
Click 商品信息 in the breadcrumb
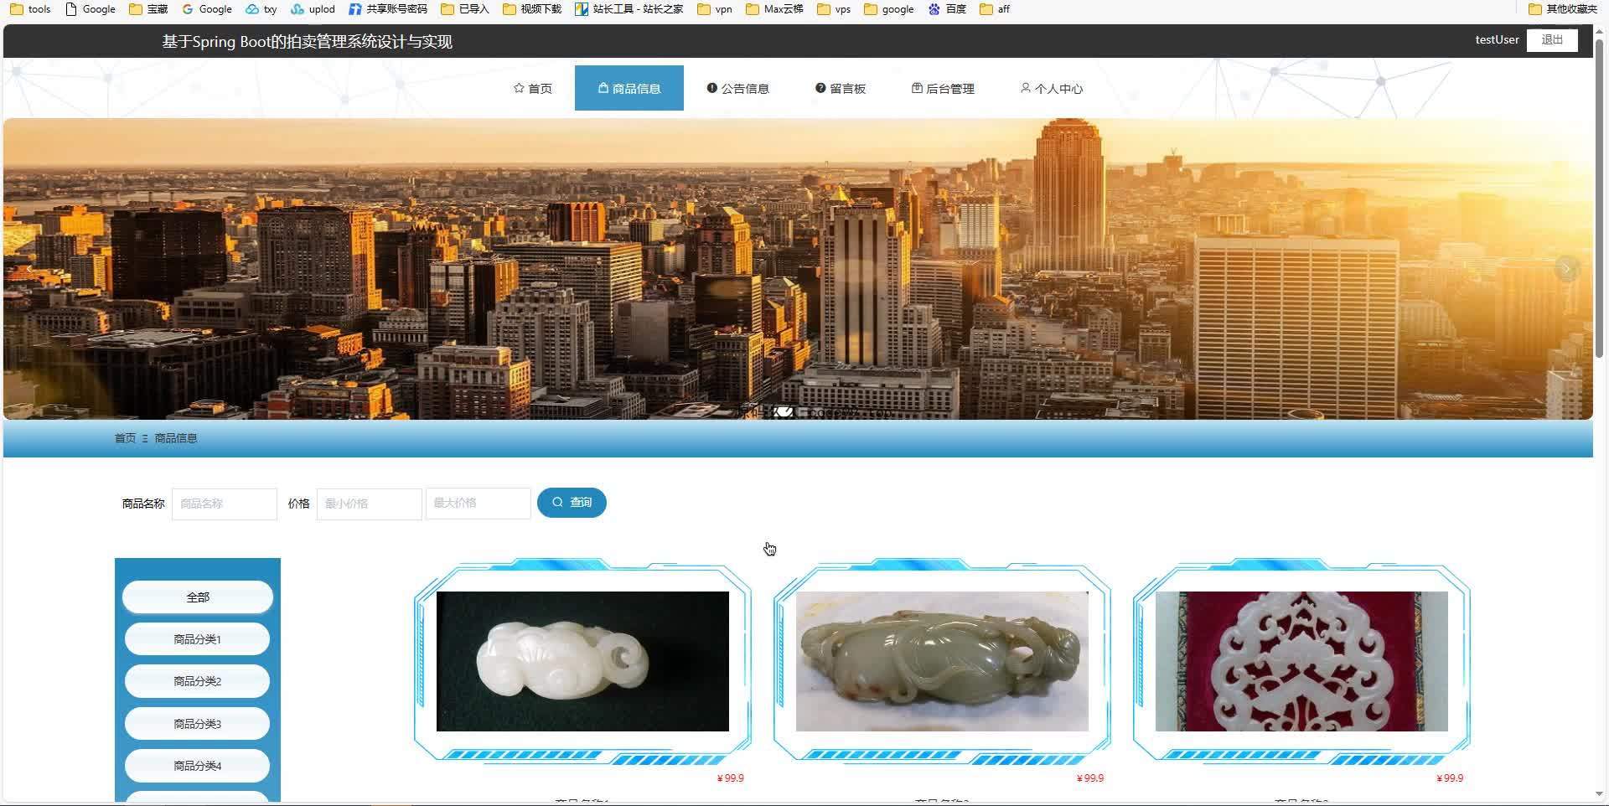tap(176, 438)
